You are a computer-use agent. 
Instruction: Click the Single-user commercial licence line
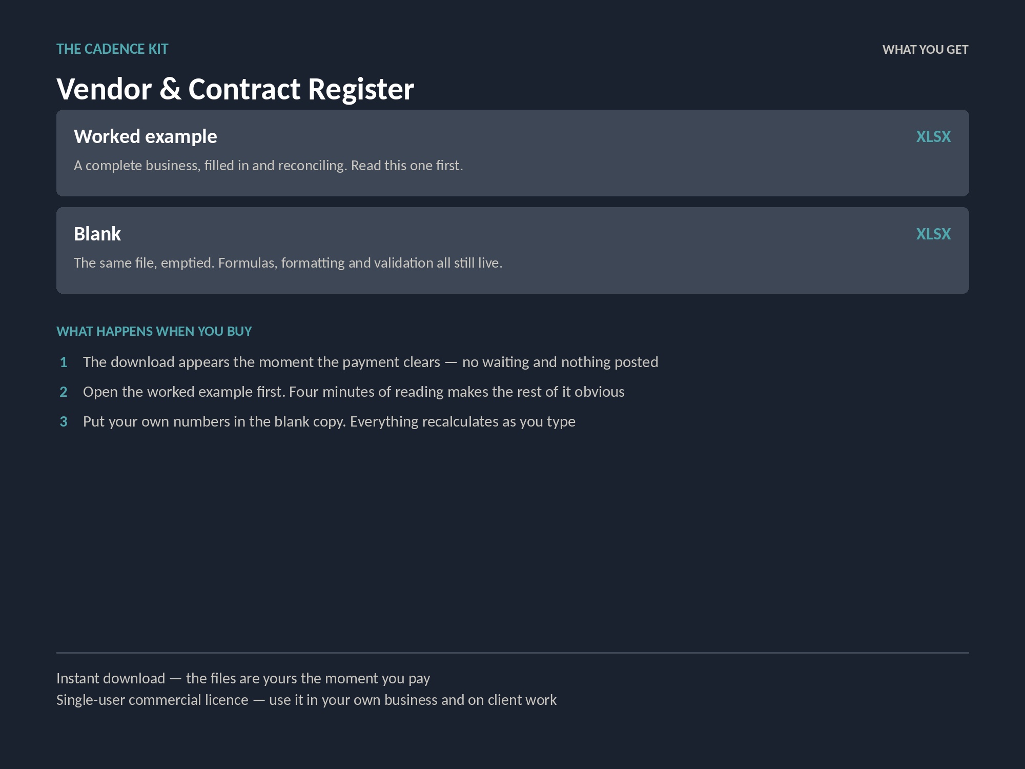306,700
